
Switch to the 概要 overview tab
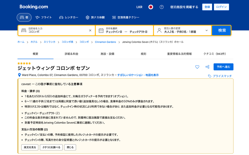pos(35,54)
